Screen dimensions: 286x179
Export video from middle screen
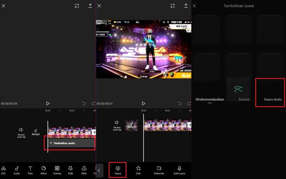tap(186, 6)
